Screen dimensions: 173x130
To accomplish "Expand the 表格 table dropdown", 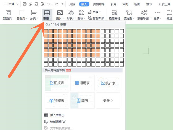I will pyautogui.click(x=47, y=18).
